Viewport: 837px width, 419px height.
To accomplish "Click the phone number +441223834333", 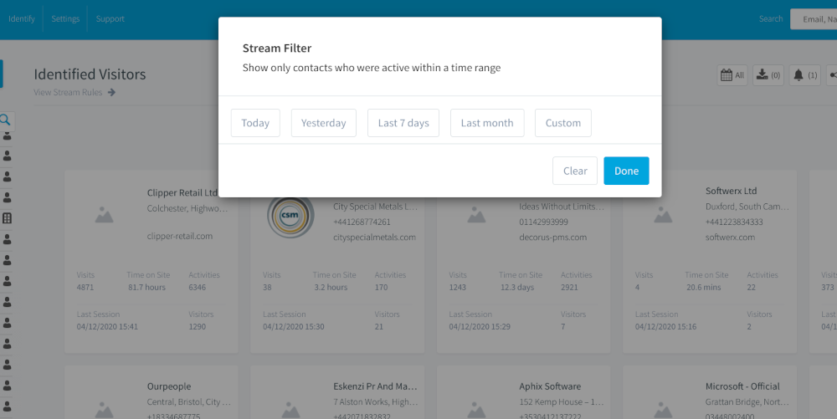I will pyautogui.click(x=734, y=222).
